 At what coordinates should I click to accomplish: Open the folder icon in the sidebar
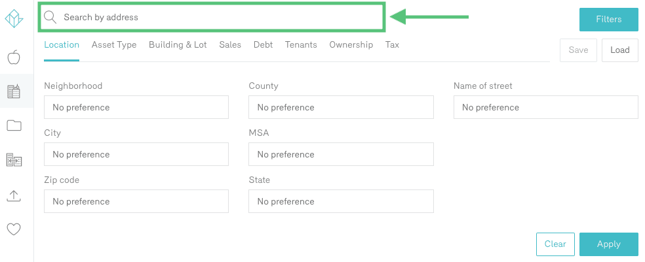click(14, 125)
